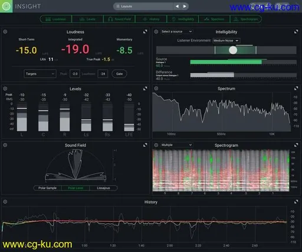Open the Select a source dropdown
Screen dimensions: 302x252
point(176,31)
